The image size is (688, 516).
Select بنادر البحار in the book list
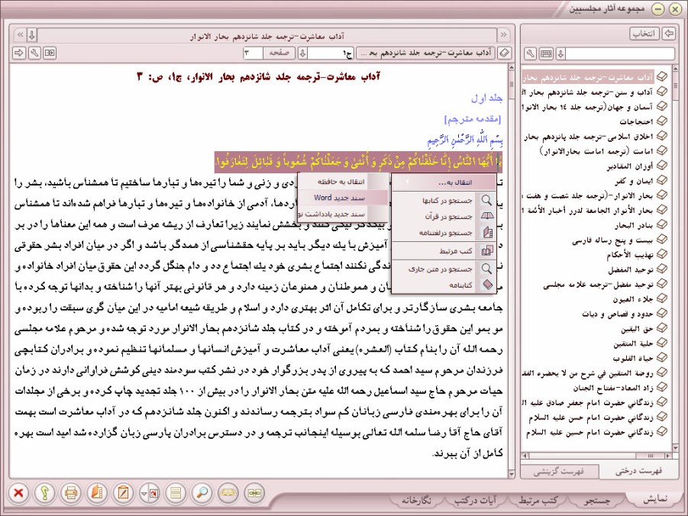coord(634,225)
